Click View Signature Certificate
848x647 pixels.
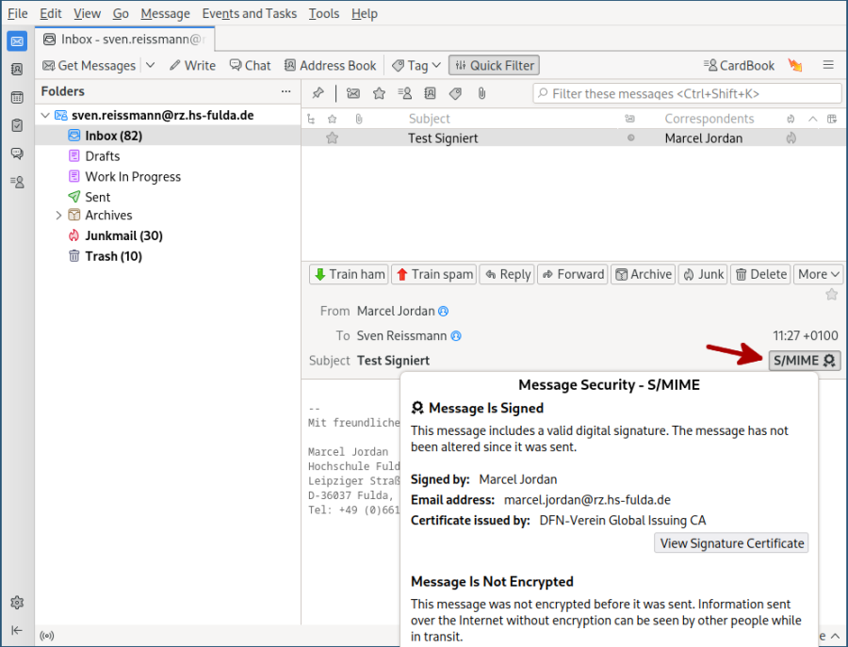point(731,542)
